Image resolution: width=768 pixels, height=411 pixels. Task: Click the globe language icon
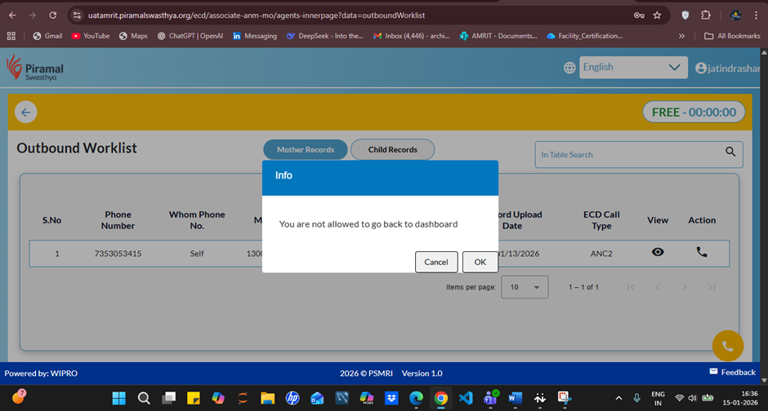[x=569, y=68]
